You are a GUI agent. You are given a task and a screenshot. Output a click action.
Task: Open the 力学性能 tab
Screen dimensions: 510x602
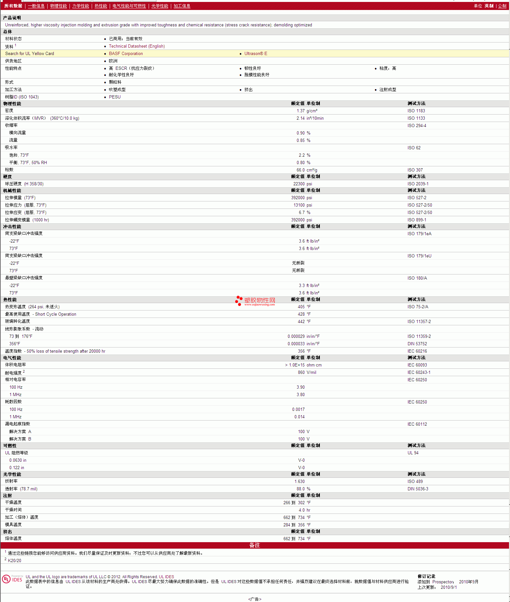click(x=80, y=6)
